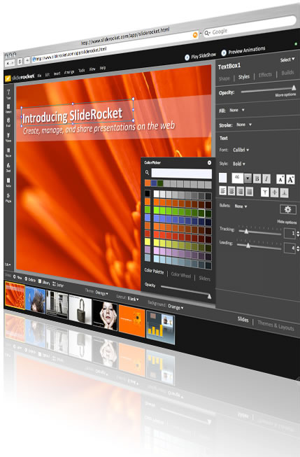This screenshot has width=300, height=457.
Task: Expand the Fill dropdown set to None
Action: tap(237, 110)
